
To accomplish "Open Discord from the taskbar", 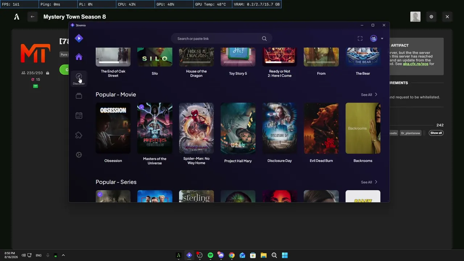I will 221,255.
